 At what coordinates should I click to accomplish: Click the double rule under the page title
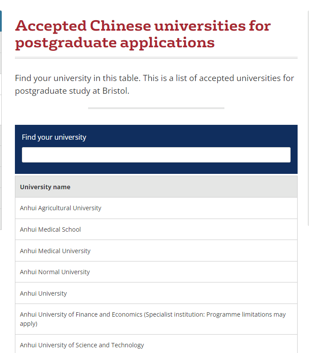point(156,58)
